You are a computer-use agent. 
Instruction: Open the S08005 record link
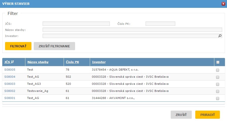(10, 70)
